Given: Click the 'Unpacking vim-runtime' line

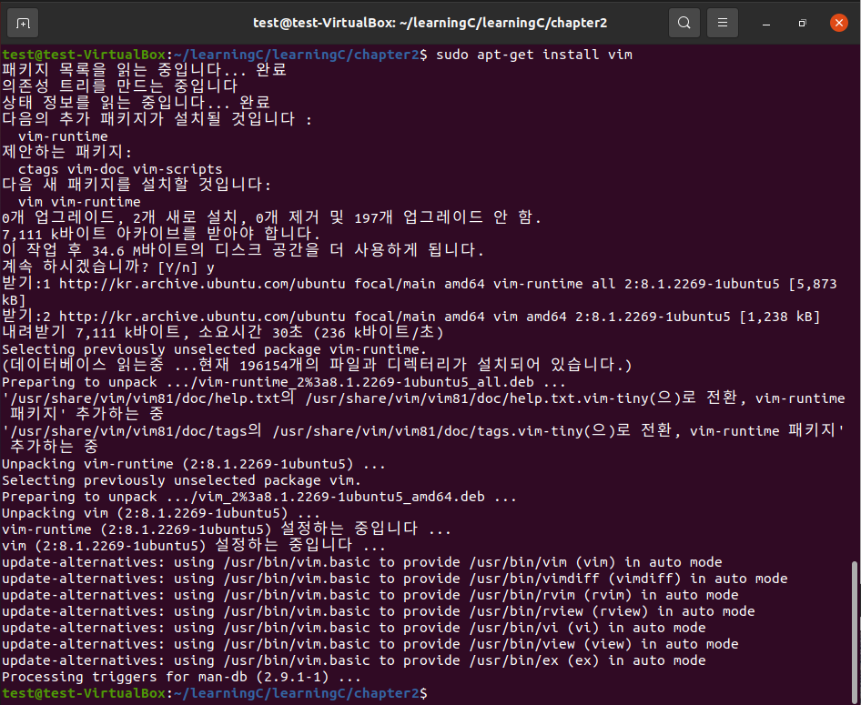Looking at the screenshot, I should (194, 464).
